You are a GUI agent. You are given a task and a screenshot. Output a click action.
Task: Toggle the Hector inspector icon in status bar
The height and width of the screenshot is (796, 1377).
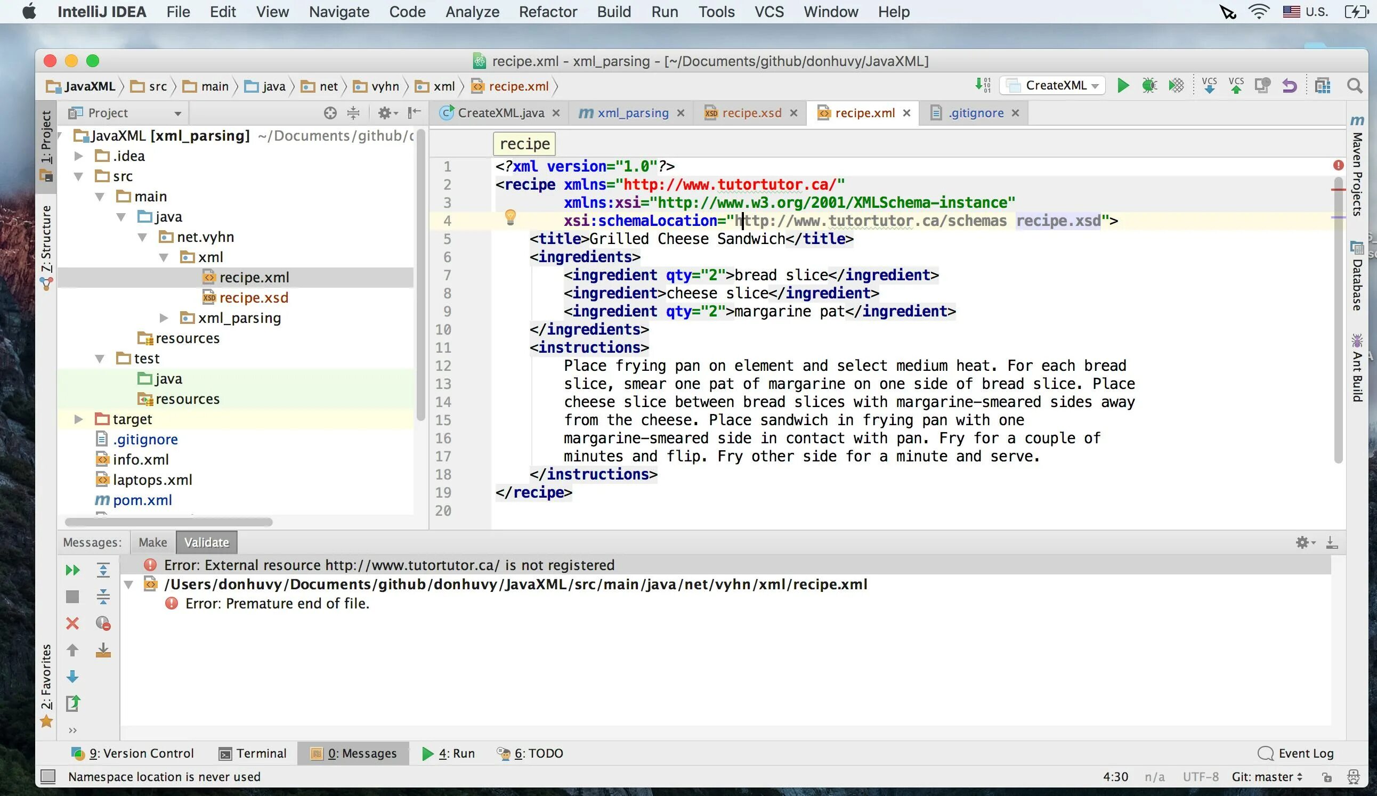pos(1354,777)
